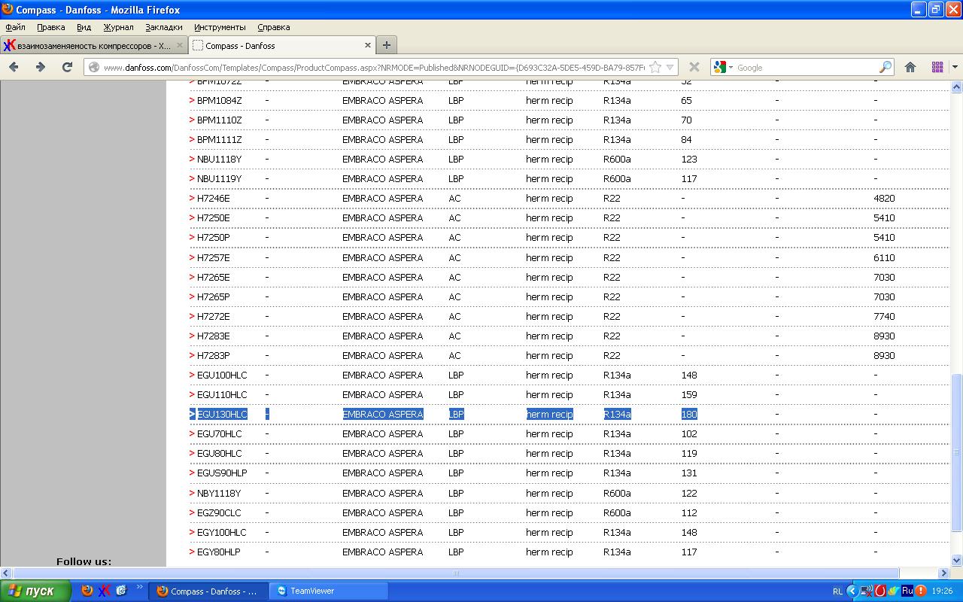This screenshot has width=963, height=602.
Task: Open the NBY1118Y compressor link
Action: pyautogui.click(x=219, y=493)
